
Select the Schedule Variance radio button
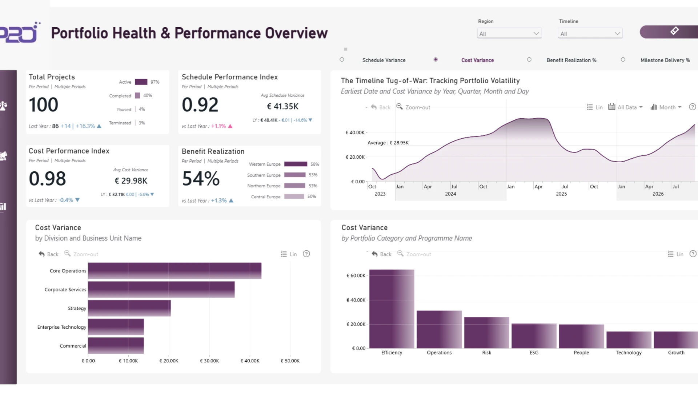point(342,60)
